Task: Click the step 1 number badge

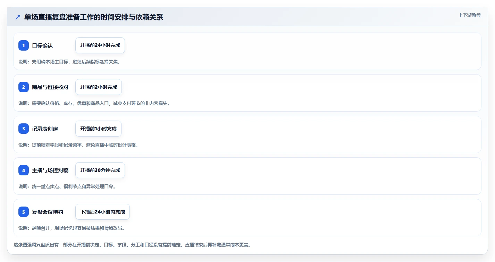Action: pyautogui.click(x=24, y=45)
